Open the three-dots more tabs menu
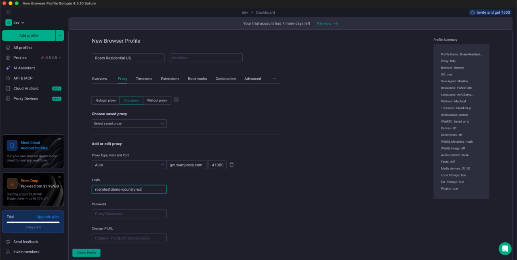 click(x=274, y=79)
